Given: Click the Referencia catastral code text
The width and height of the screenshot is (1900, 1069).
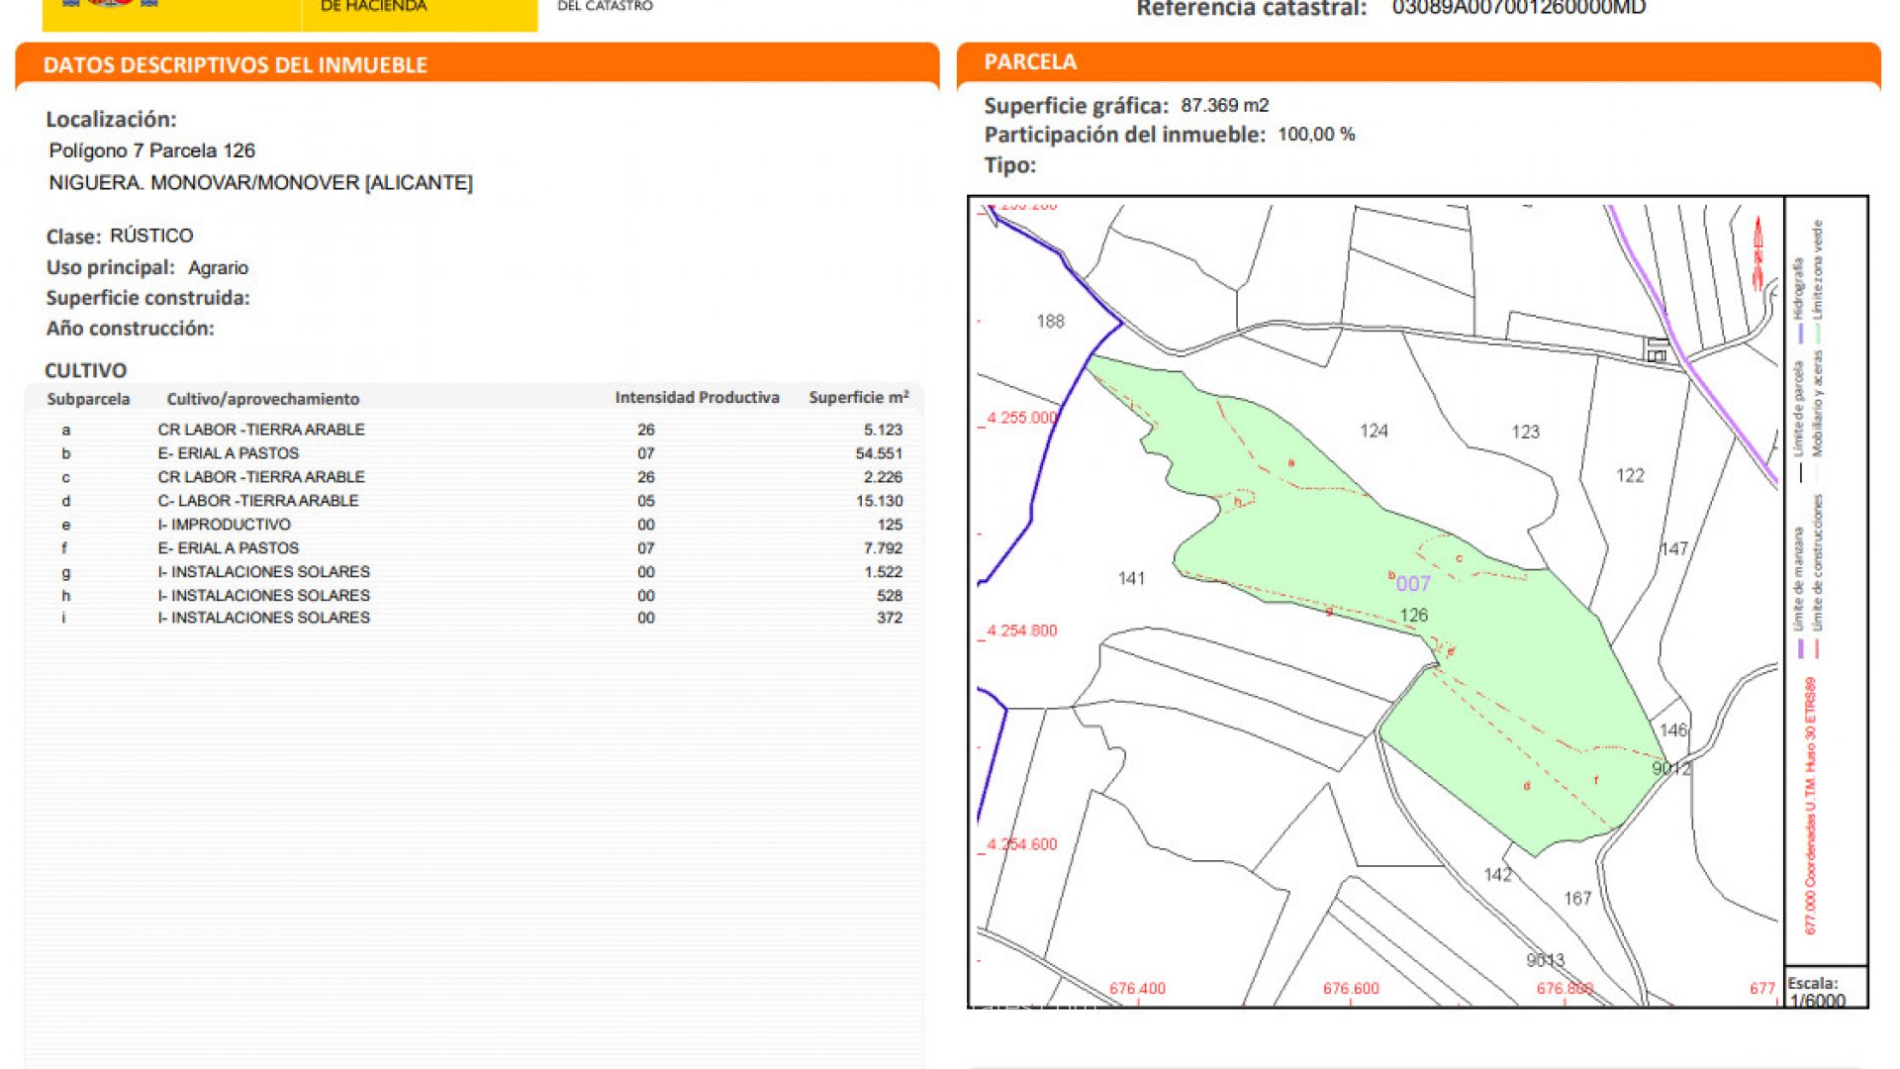Looking at the screenshot, I should pyautogui.click(x=1518, y=8).
